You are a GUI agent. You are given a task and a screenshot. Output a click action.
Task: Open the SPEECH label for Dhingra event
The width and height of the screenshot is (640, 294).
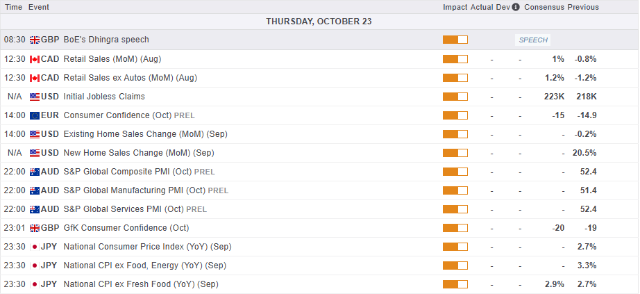(533, 40)
